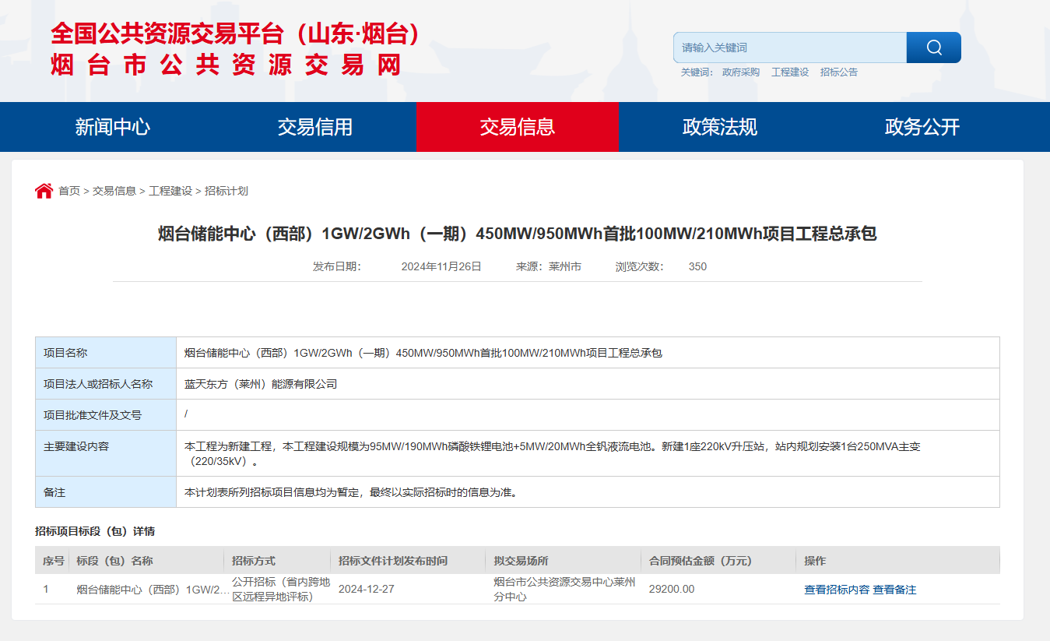Open the 政务公开 navigation tab
Viewport: 1050px width, 641px height.
click(922, 127)
